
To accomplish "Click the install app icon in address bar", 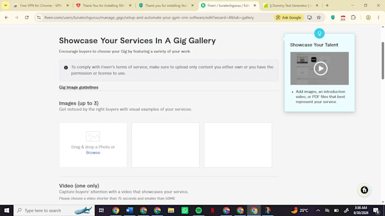I will pos(309,18).
